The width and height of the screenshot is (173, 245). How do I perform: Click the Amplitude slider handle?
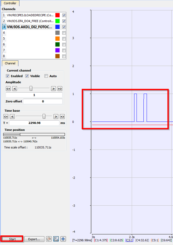(x=31, y=89)
